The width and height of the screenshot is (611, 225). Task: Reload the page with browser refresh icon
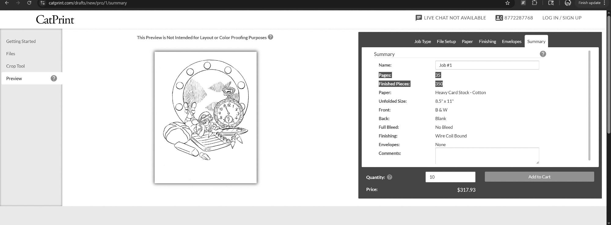(x=29, y=3)
